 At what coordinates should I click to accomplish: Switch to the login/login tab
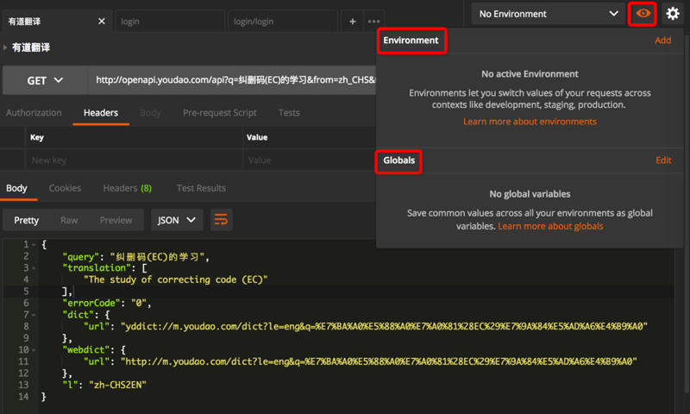[283, 21]
